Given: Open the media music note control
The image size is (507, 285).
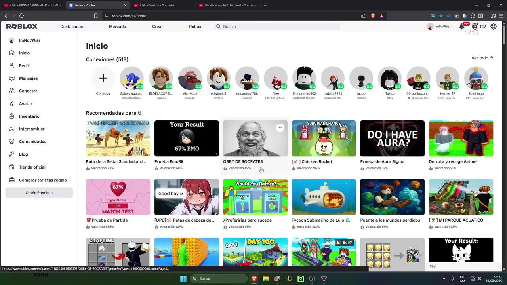Looking at the screenshot, I should click(493, 16).
